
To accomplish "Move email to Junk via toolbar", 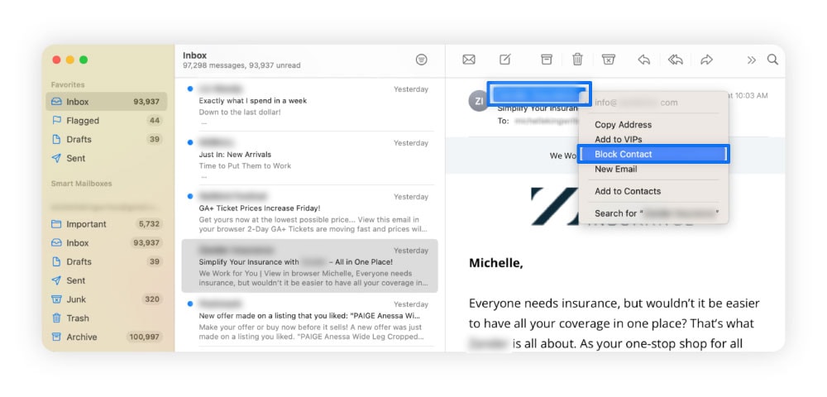I will [x=609, y=60].
